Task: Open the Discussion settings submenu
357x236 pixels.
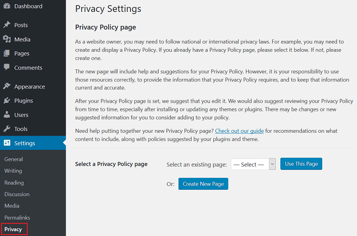Action: 17,194
